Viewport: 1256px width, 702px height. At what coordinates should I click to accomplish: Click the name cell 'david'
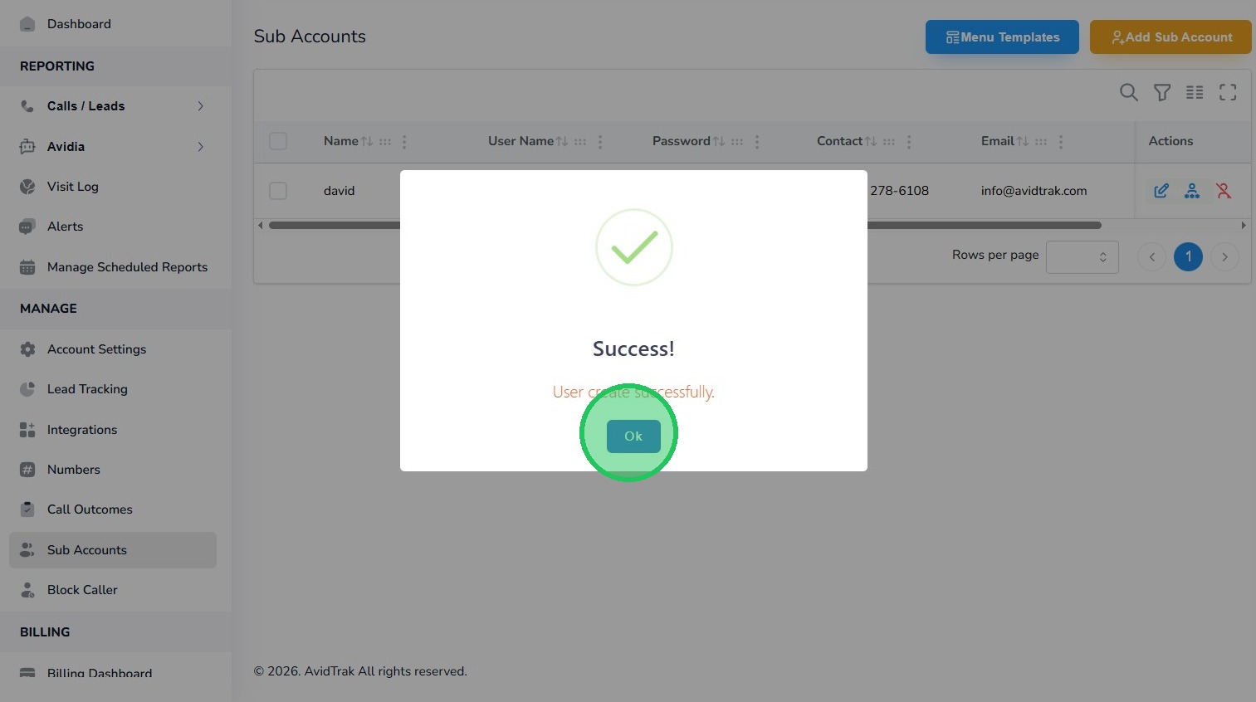[x=339, y=191]
